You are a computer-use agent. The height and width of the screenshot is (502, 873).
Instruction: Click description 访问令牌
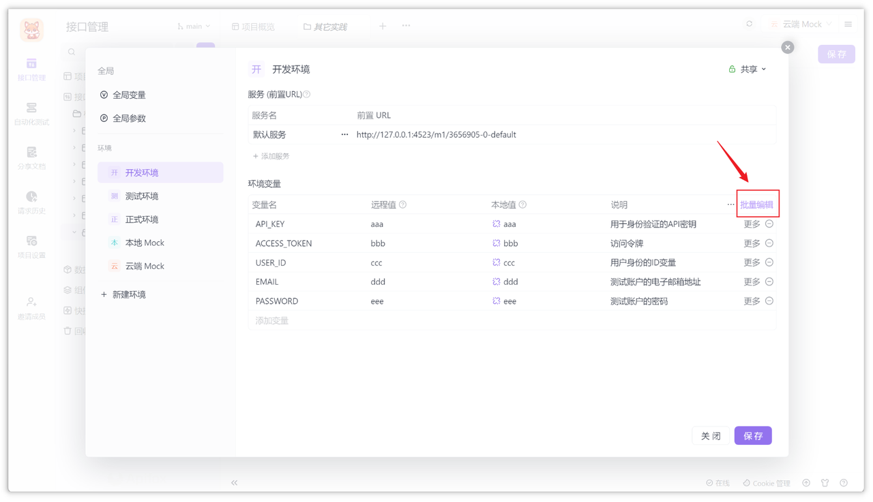627,243
